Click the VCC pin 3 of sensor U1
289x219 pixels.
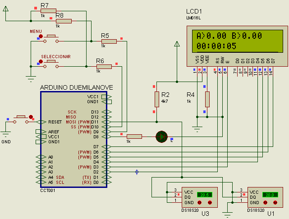[243, 192]
